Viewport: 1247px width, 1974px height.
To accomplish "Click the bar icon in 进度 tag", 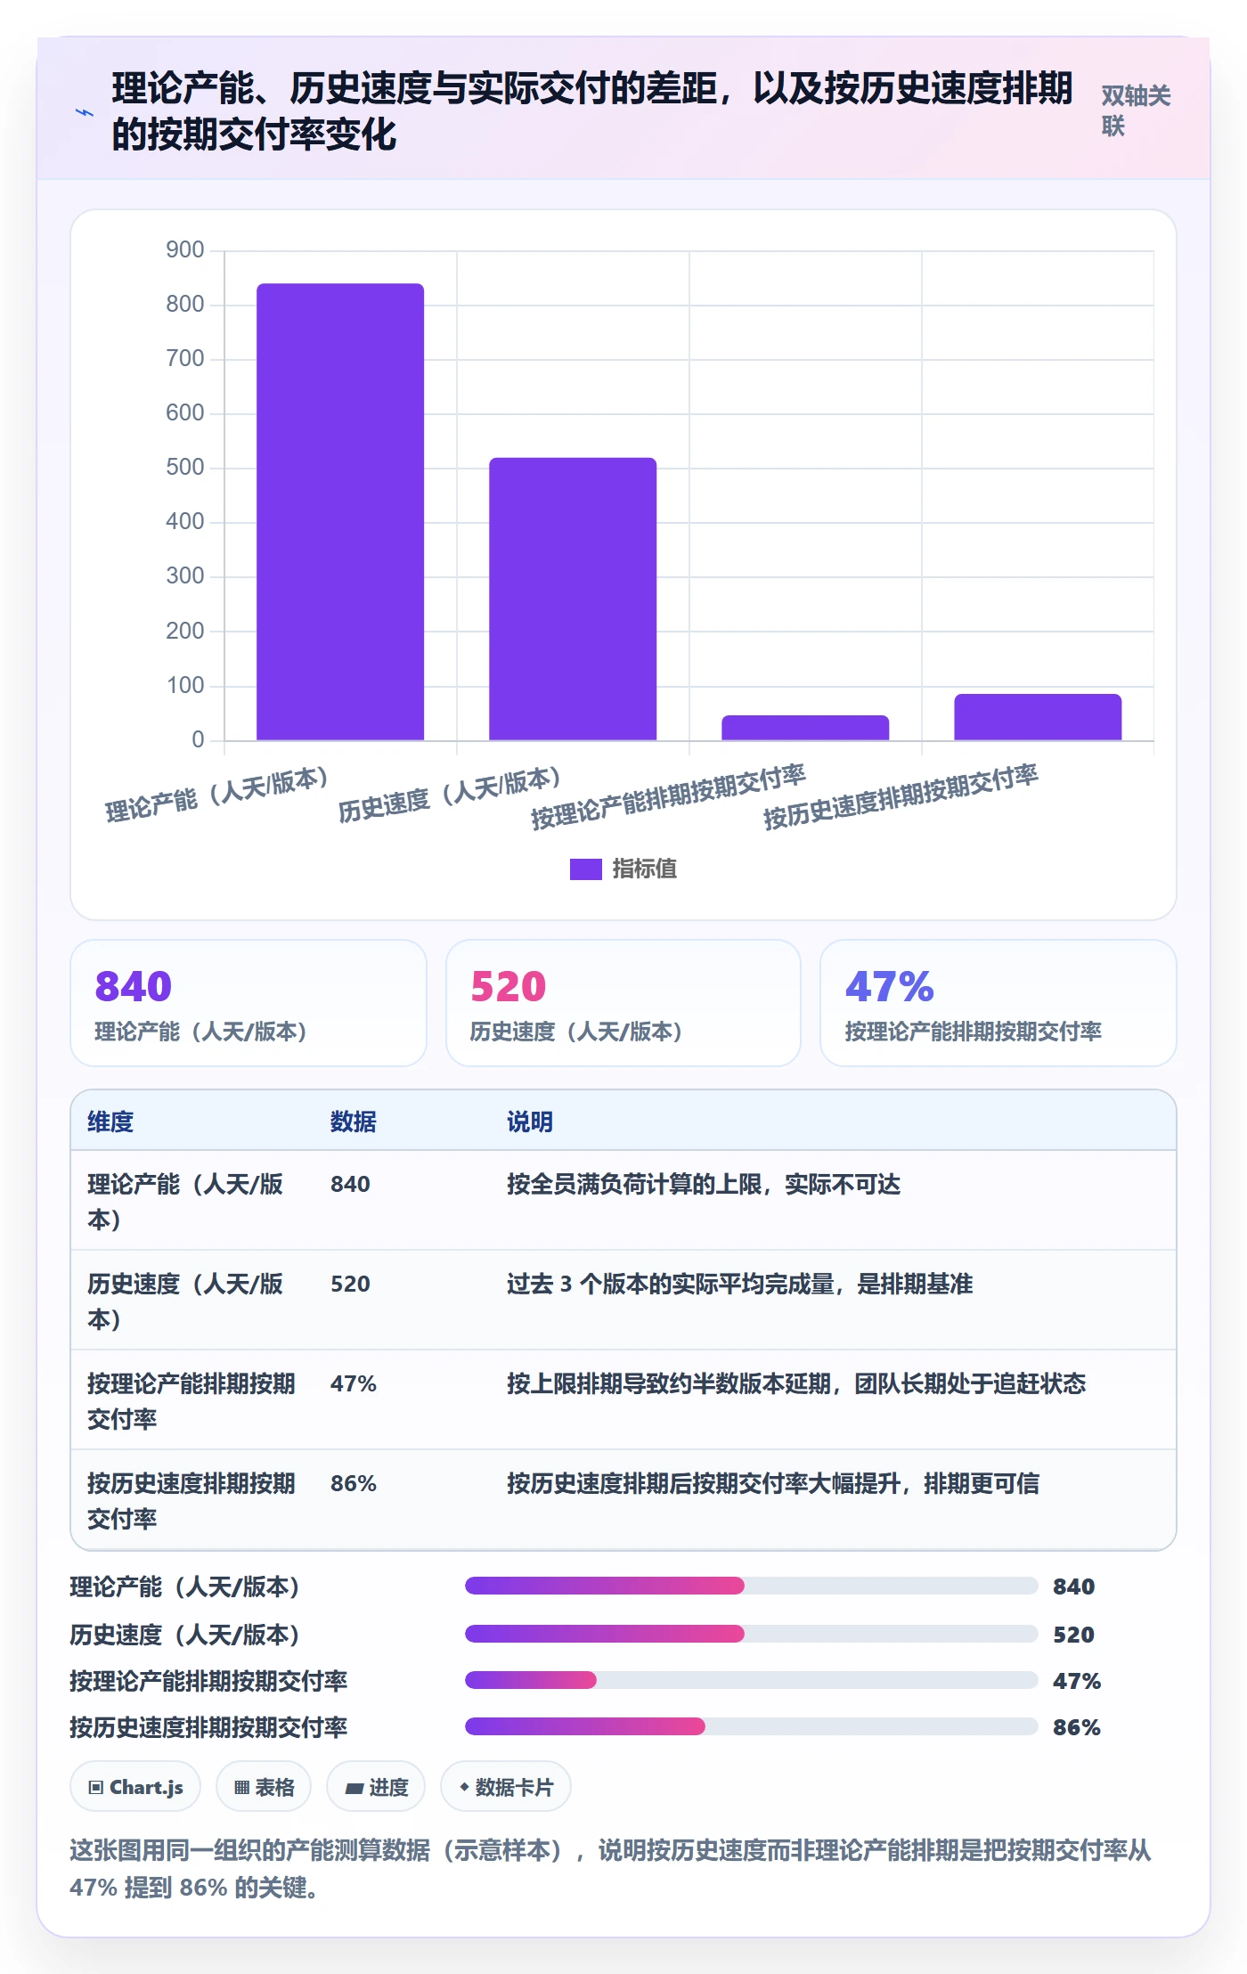I will (x=354, y=1788).
